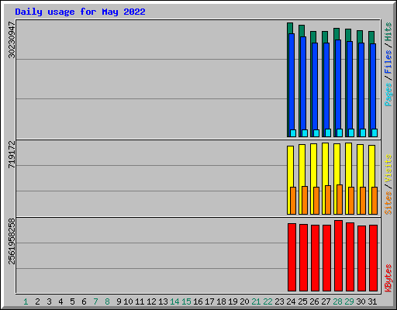397x310 pixels.
Task: Select the cyan Pages bar for day 27
Action: 328,133
